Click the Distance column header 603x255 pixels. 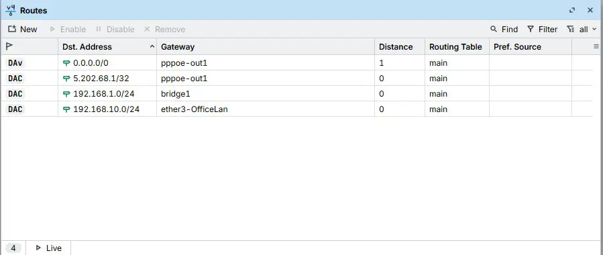point(396,47)
